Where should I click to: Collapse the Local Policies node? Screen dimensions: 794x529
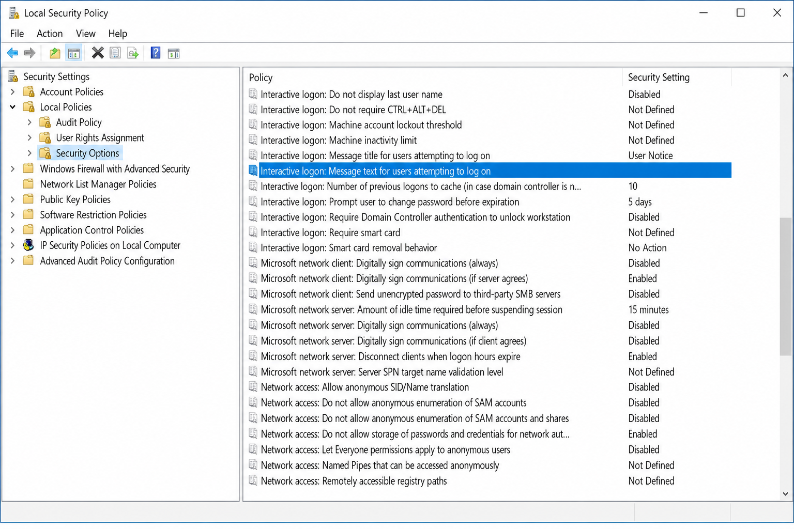tap(13, 107)
